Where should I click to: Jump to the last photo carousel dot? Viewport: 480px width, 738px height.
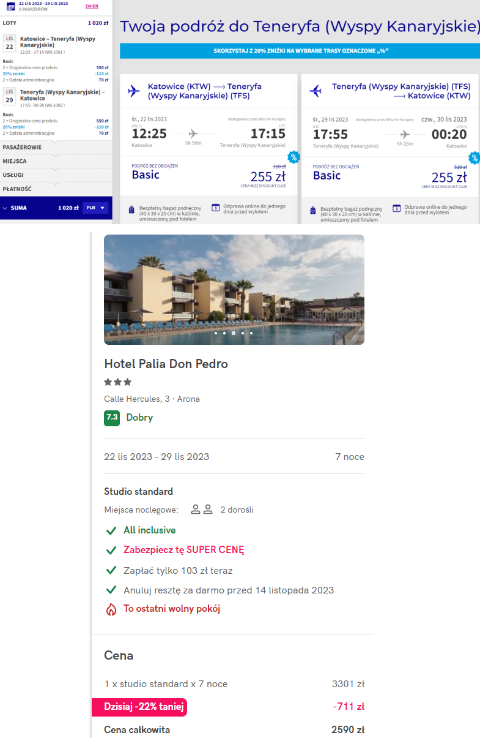(251, 333)
